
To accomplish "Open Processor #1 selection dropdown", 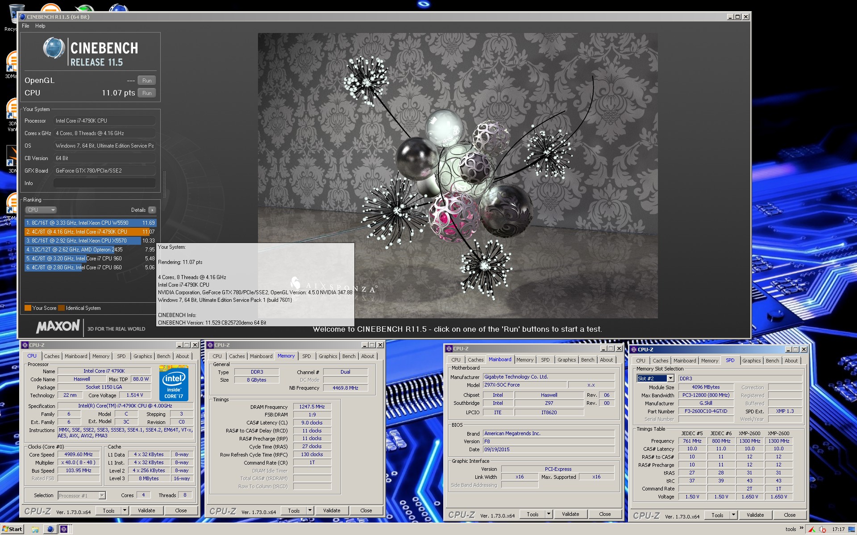I will tap(102, 495).
